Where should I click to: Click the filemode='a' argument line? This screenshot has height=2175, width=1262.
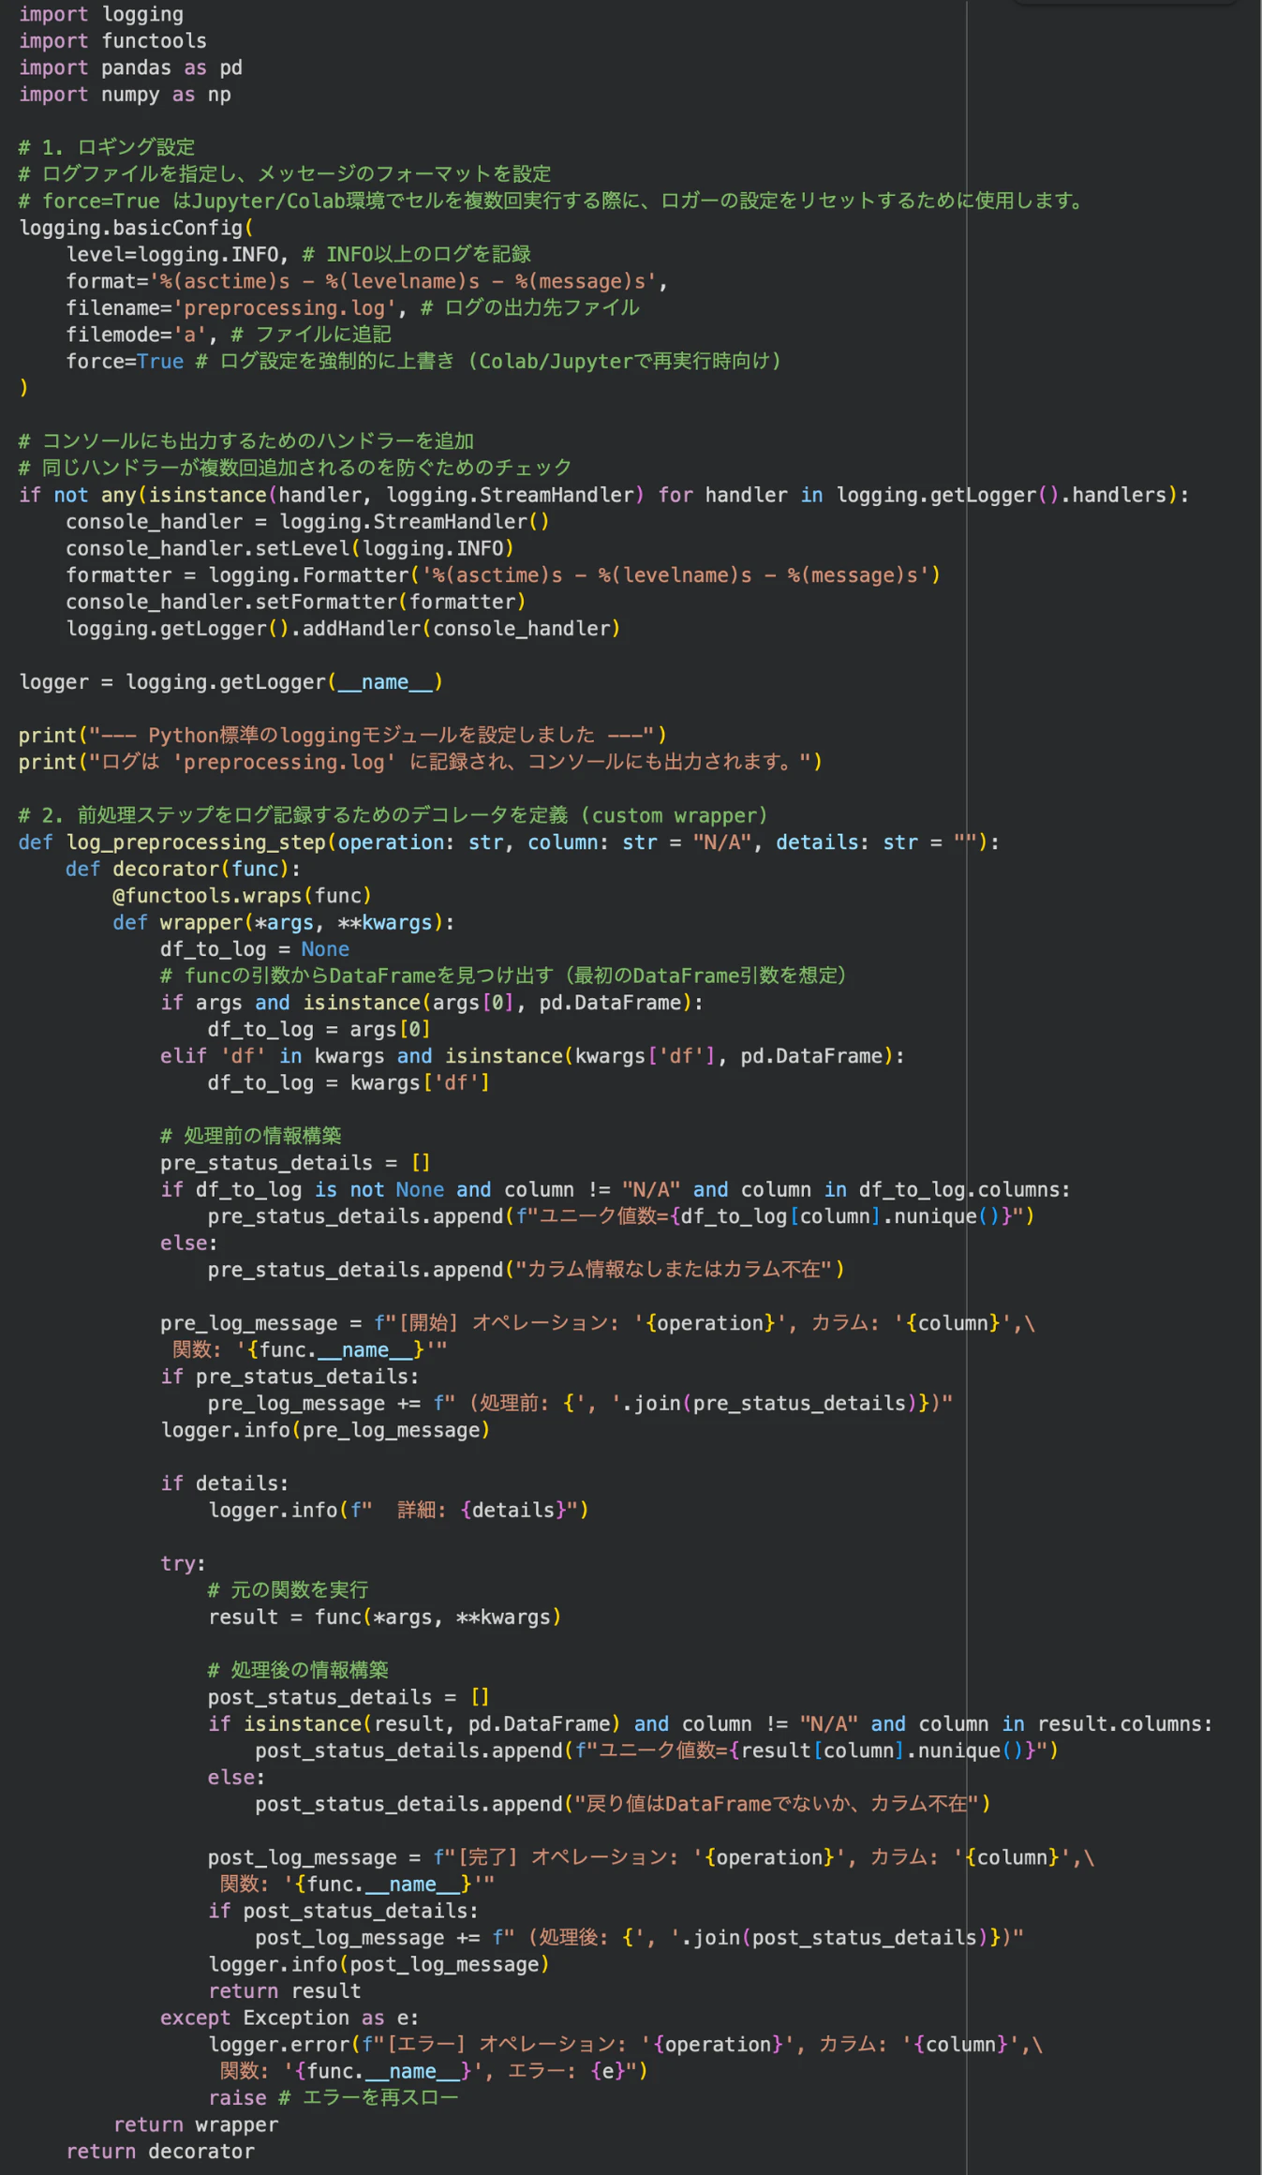point(229,335)
